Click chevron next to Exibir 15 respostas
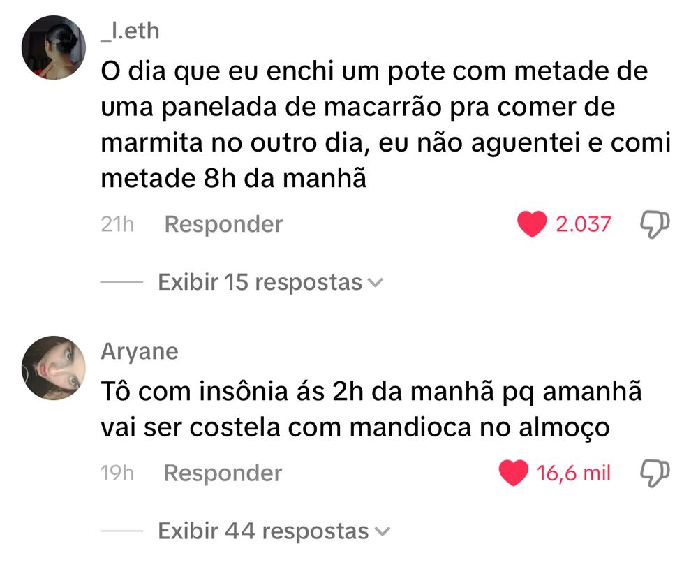Image resolution: width=698 pixels, height=581 pixels. point(376,283)
